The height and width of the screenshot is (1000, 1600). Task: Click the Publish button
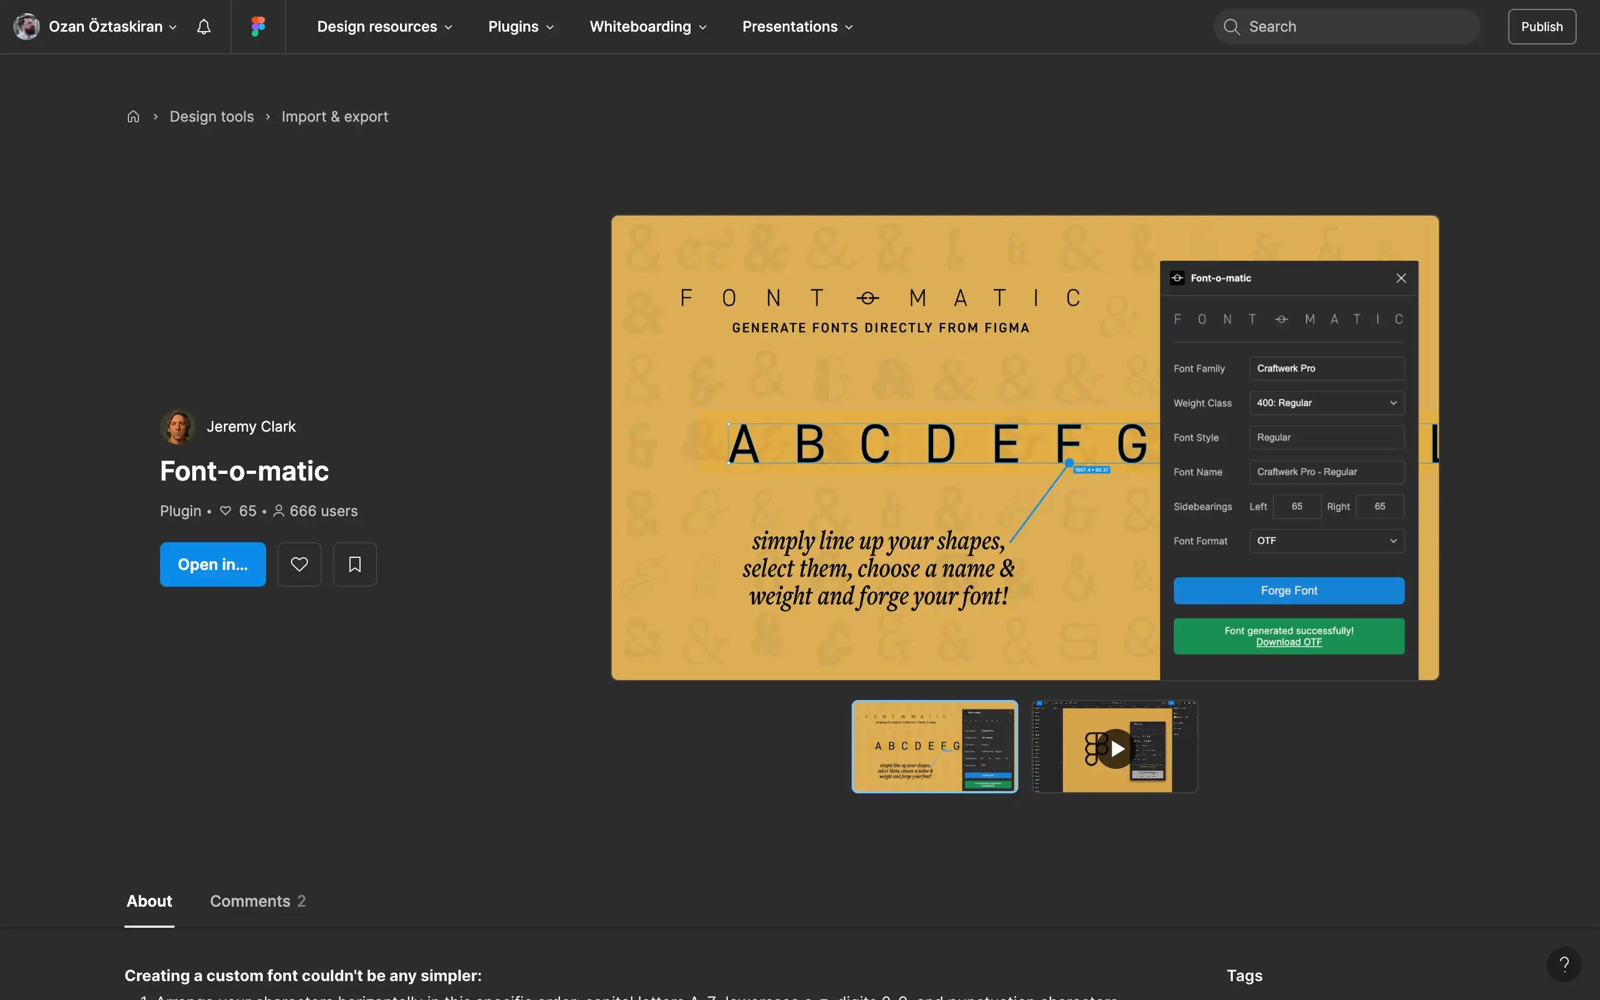(x=1542, y=27)
